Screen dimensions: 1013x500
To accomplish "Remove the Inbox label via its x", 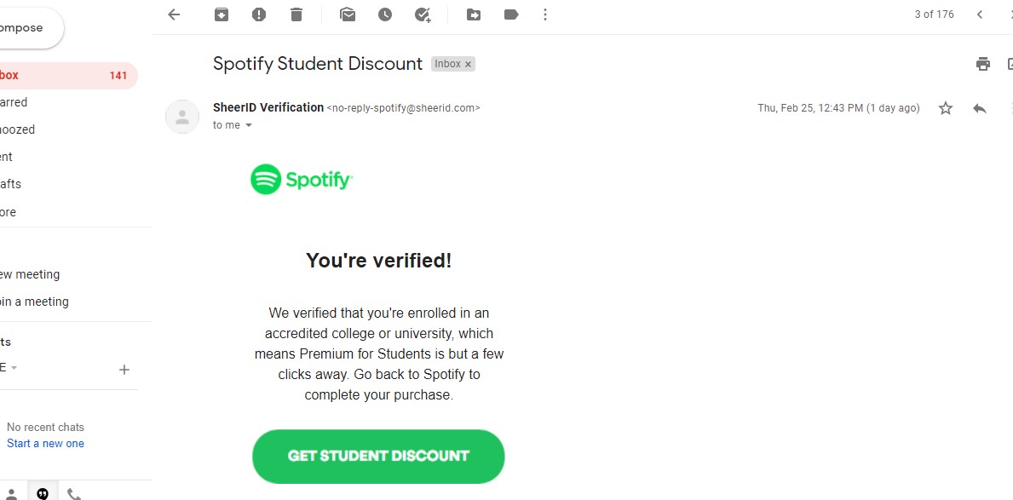I will click(468, 63).
